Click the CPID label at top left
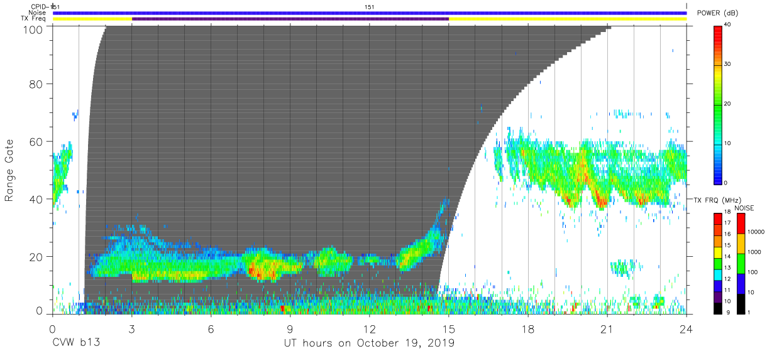The image size is (772, 356). pyautogui.click(x=41, y=7)
